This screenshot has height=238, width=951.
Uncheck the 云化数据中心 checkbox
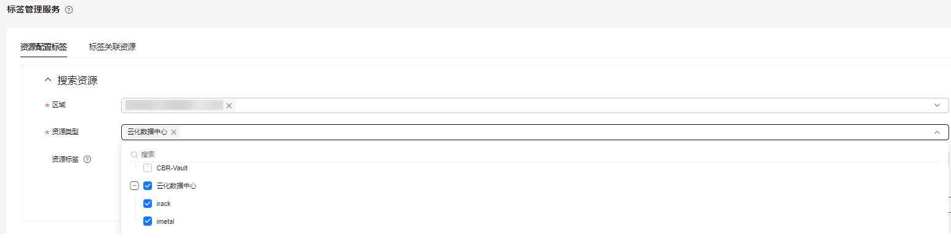pyautogui.click(x=148, y=186)
